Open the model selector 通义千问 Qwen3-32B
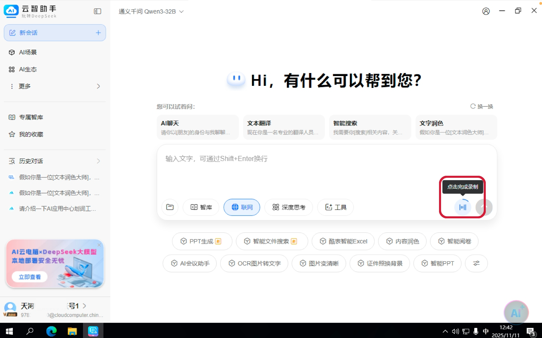The image size is (542, 338). 151,11
